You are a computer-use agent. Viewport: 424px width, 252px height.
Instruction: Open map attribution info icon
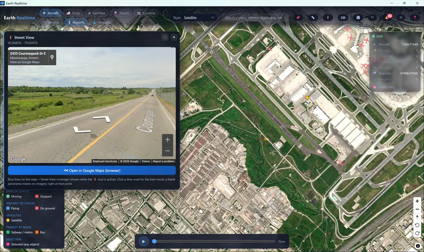coord(418,246)
